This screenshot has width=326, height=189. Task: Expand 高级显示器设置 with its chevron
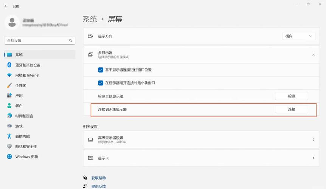click(313, 139)
